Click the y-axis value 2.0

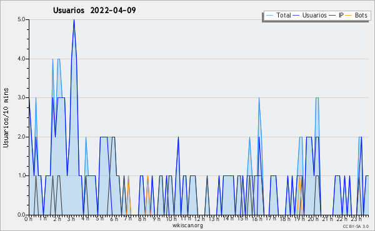pyautogui.click(x=21, y=137)
